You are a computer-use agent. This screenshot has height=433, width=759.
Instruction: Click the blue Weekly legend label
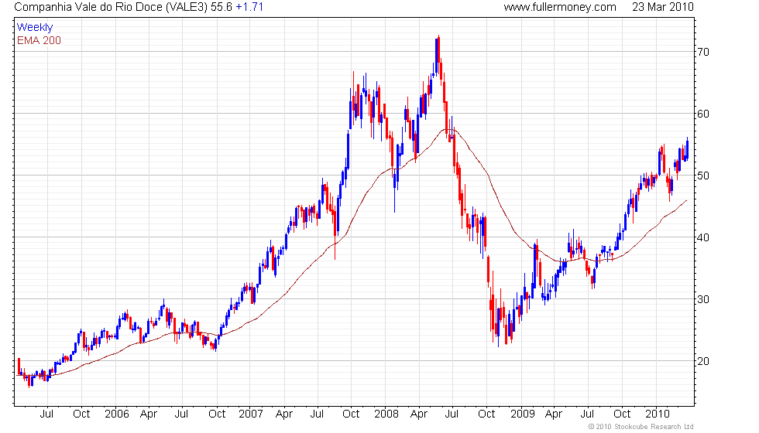[x=34, y=28]
